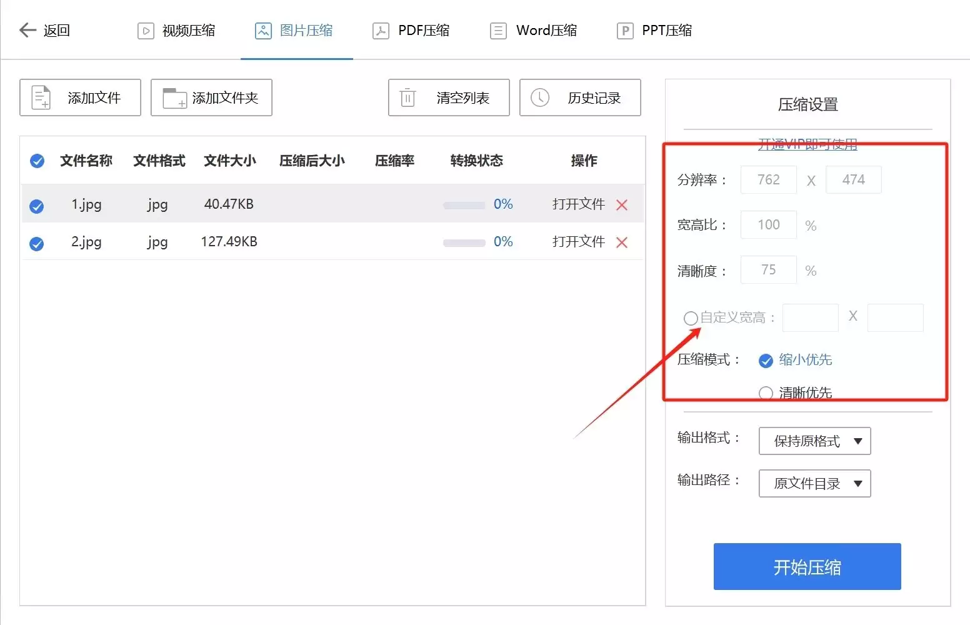This screenshot has width=970, height=625.
Task: Click the 宽高比 field showing 100
Action: pos(769,225)
